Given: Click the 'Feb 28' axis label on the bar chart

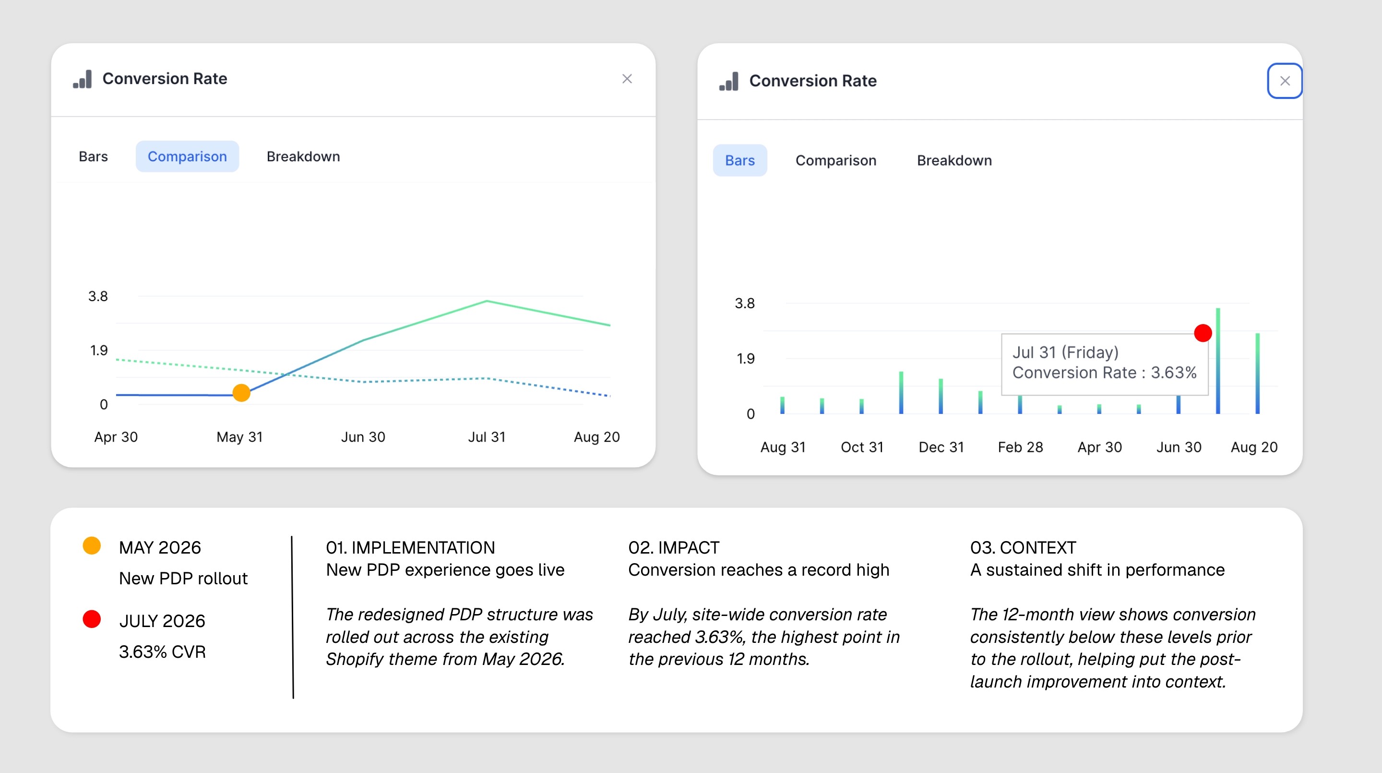Looking at the screenshot, I should pyautogui.click(x=1020, y=447).
